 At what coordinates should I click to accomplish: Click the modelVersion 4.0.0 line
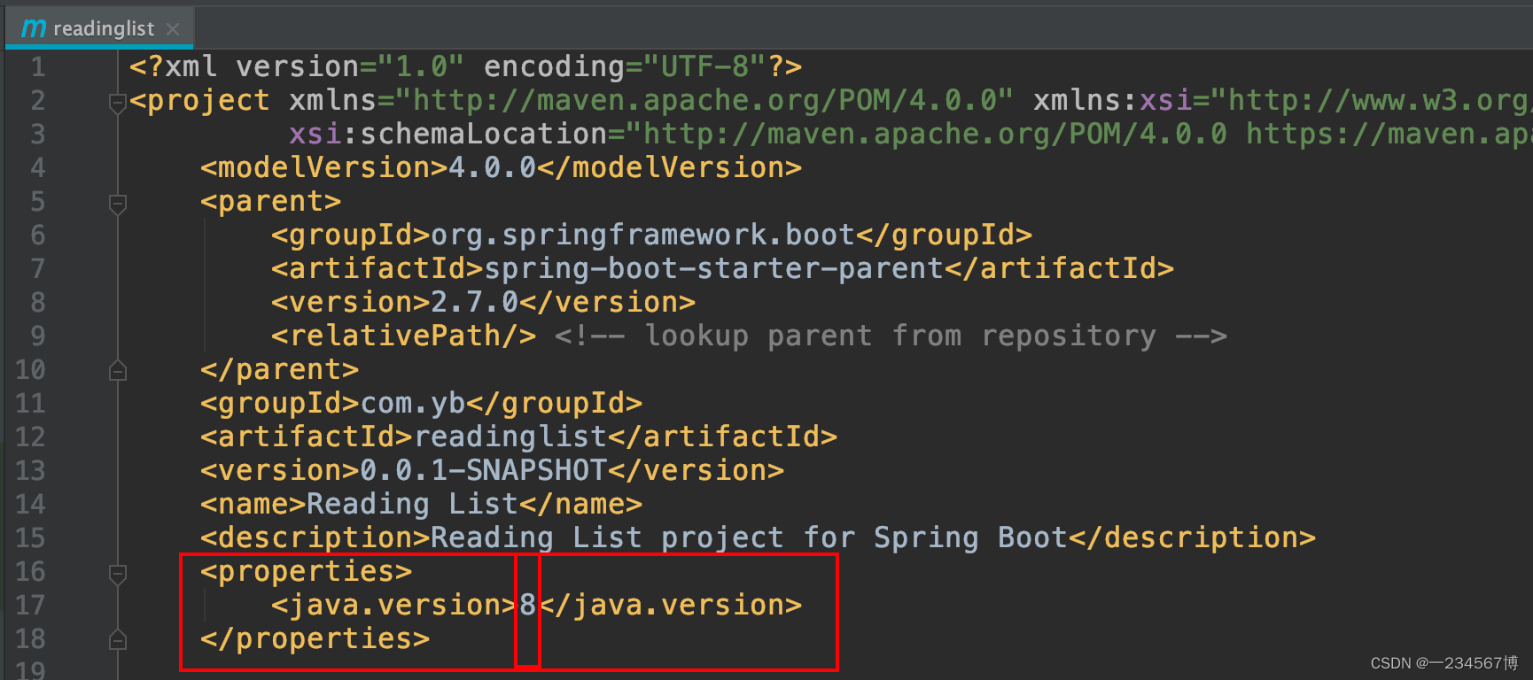click(x=501, y=168)
